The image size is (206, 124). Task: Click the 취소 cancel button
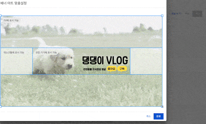tap(149, 116)
